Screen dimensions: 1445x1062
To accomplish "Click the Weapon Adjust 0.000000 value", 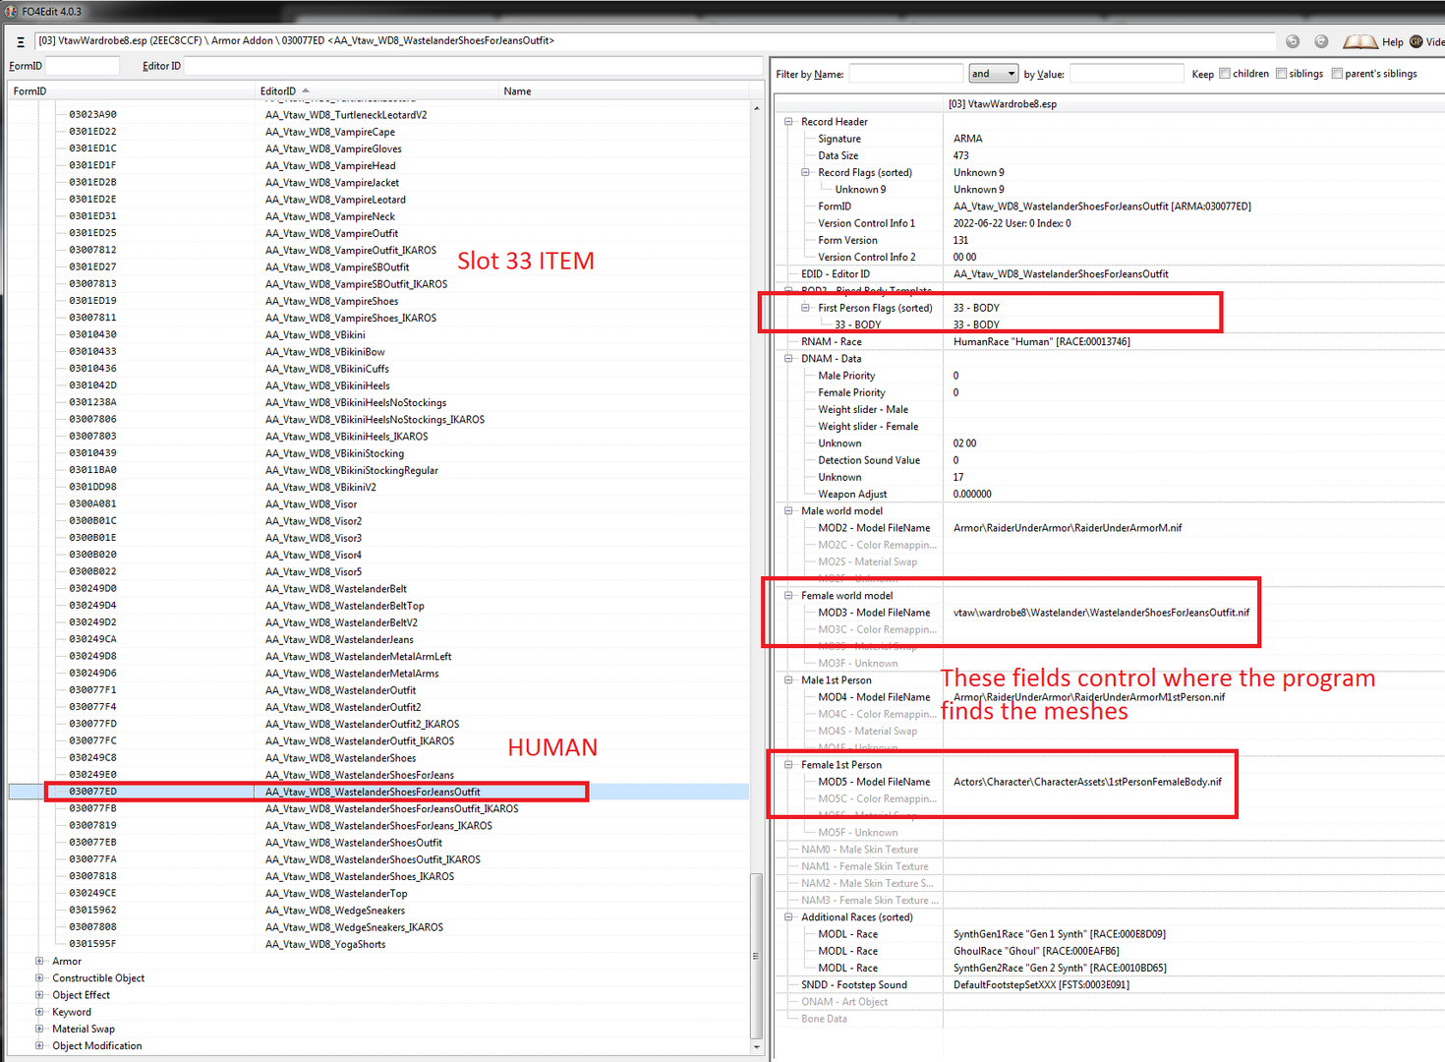I will tap(972, 494).
